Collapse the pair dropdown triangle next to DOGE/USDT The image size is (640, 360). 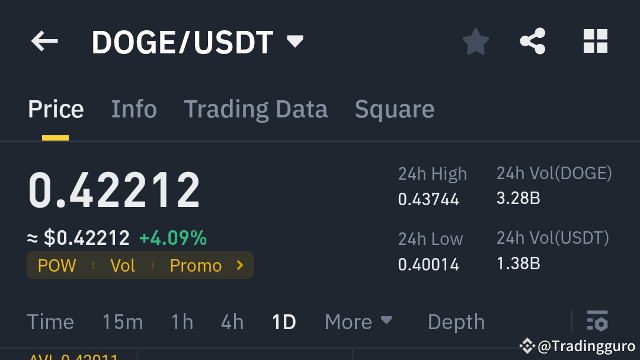coord(295,41)
